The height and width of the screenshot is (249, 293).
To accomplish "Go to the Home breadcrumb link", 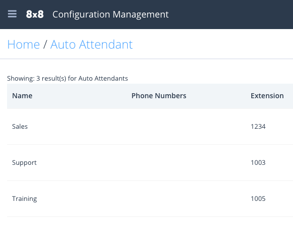I will click(x=24, y=45).
